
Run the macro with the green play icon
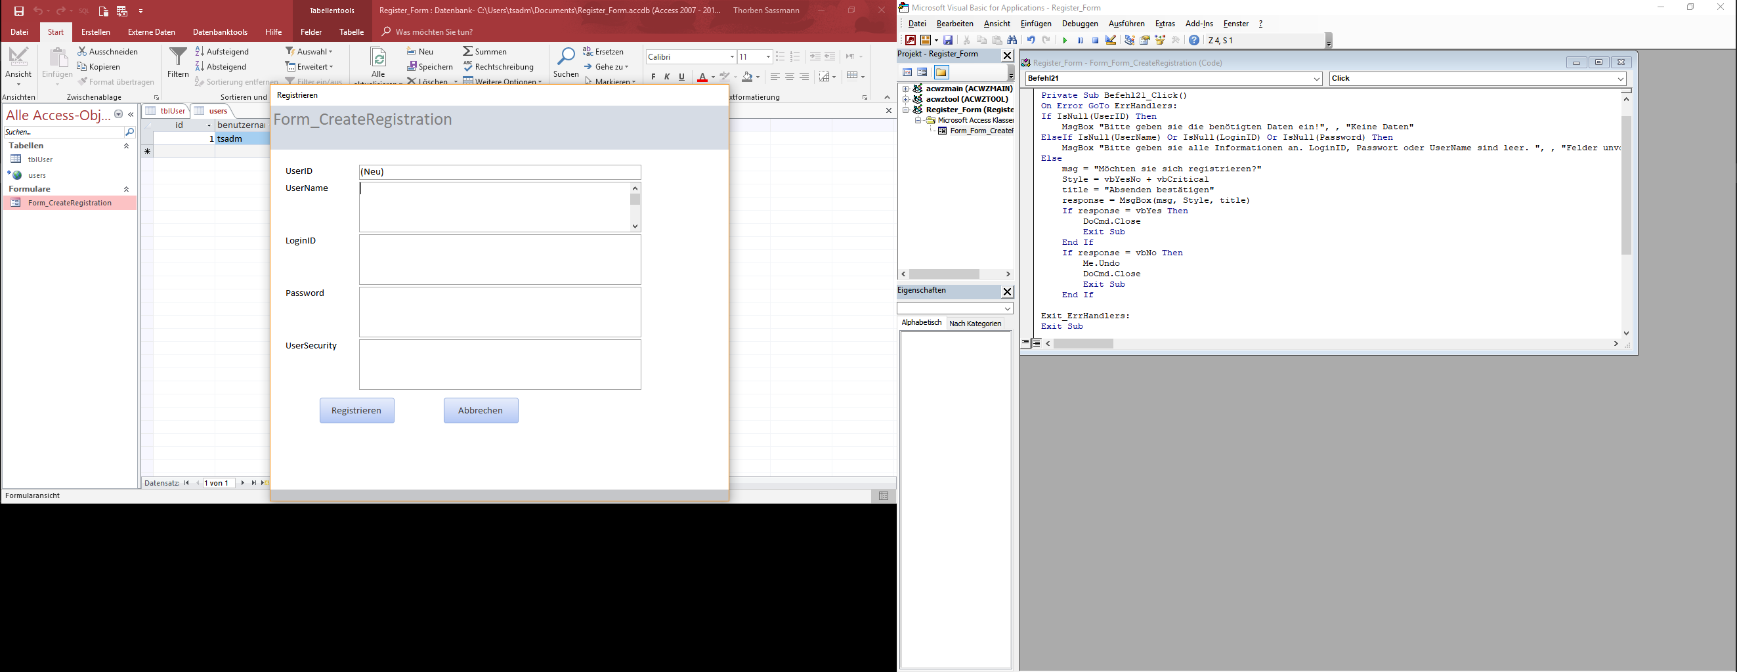click(x=1065, y=41)
